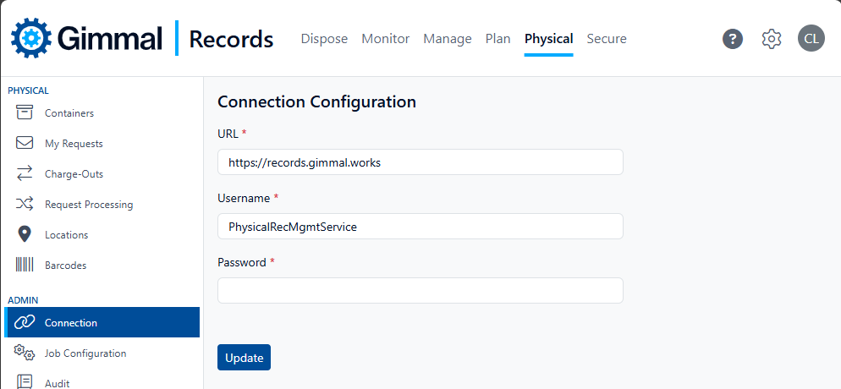This screenshot has width=841, height=389.
Task: Click the Barcodes icon in sidebar
Action: (x=25, y=265)
